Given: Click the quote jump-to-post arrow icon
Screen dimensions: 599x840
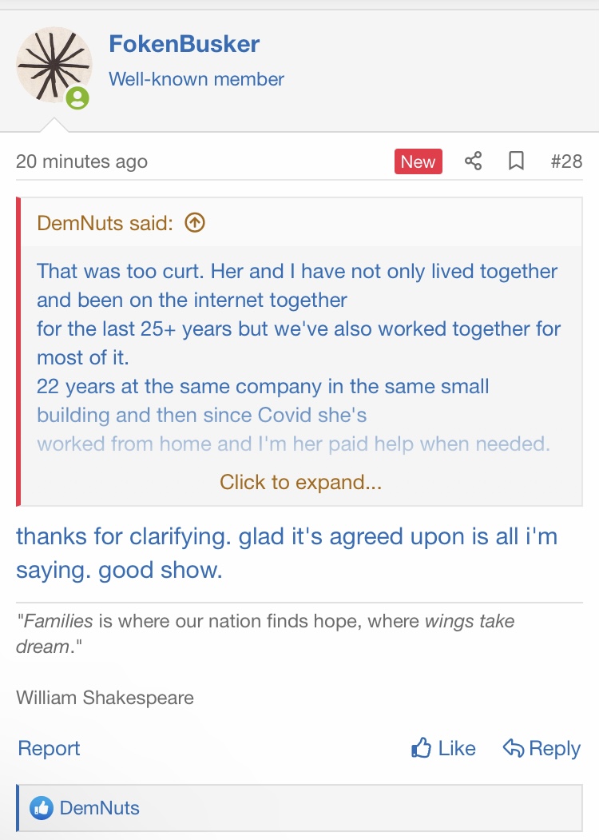Looking at the screenshot, I should click(x=195, y=223).
